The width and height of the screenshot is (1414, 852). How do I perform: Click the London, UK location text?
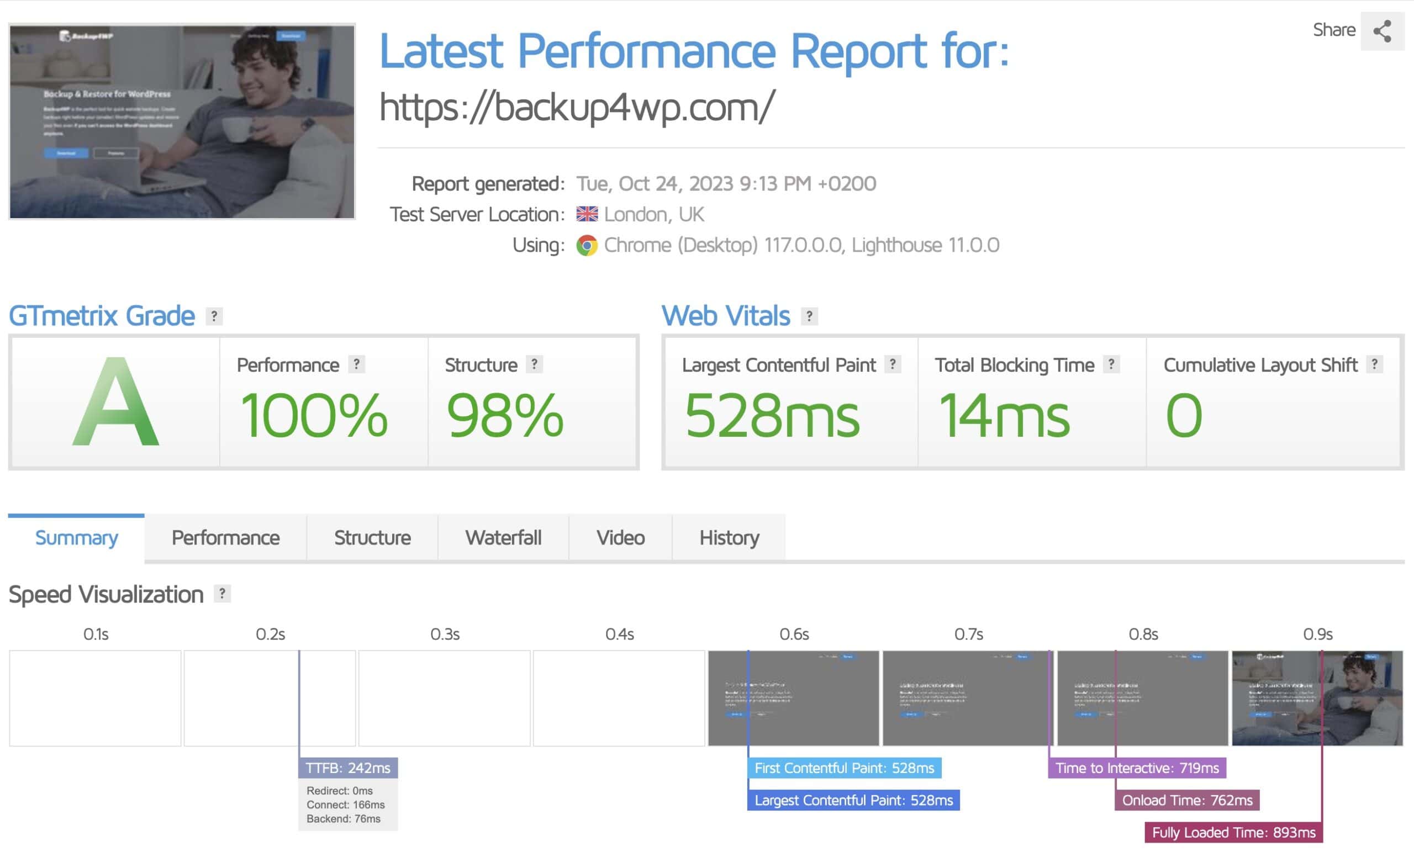click(x=653, y=214)
